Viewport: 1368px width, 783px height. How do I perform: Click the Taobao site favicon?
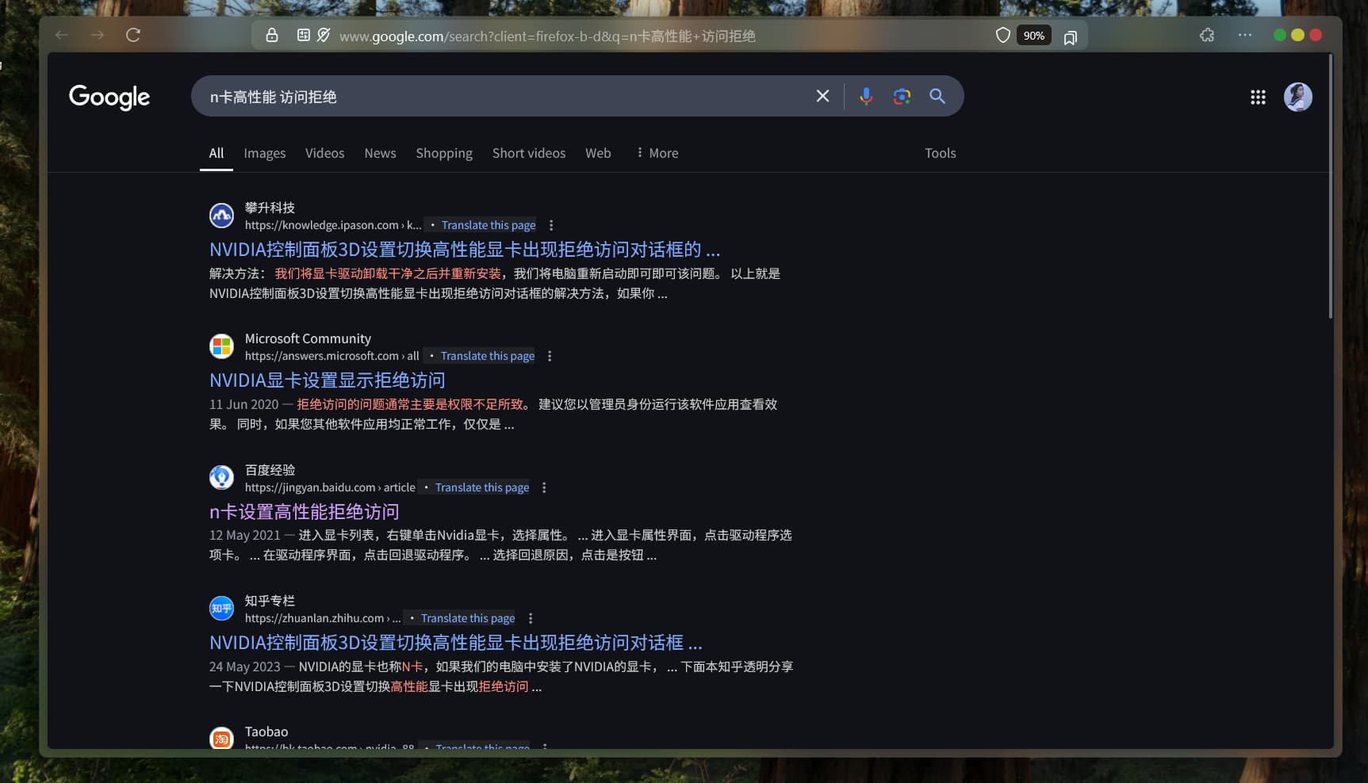pyautogui.click(x=221, y=739)
